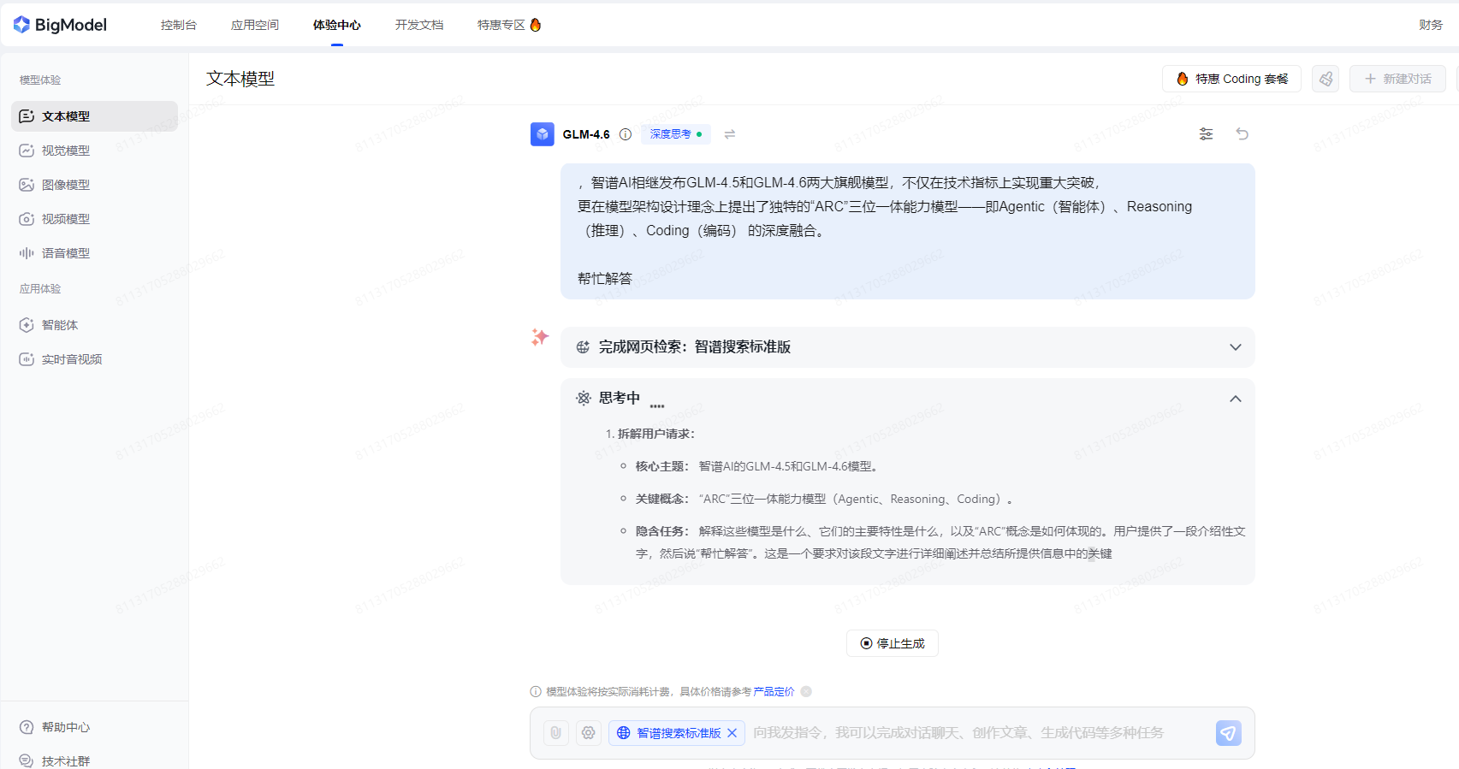Open the tool settings gear icon in input
This screenshot has width=1459, height=769.
coord(589,733)
